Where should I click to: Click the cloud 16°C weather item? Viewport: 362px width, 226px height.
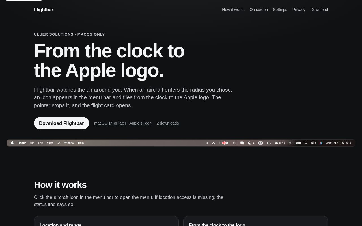point(280,143)
